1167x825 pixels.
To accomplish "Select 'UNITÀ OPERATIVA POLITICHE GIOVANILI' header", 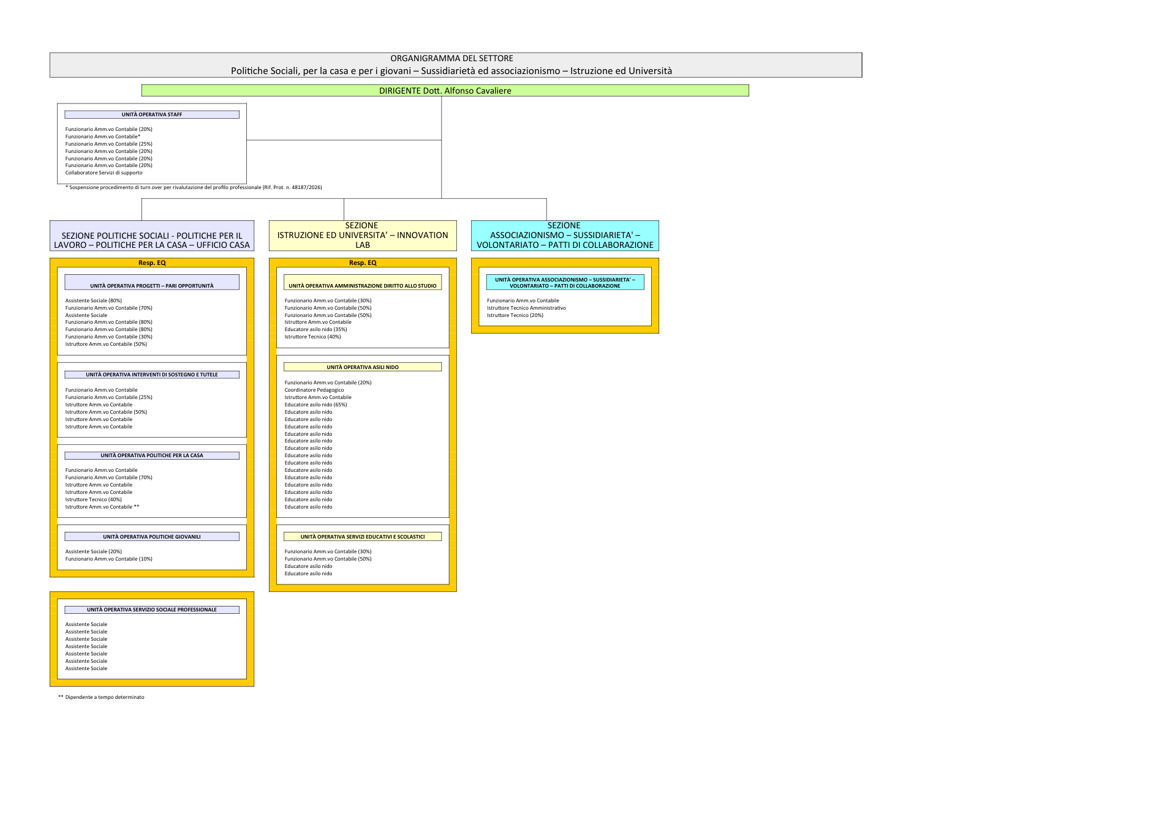I will click(x=152, y=537).
